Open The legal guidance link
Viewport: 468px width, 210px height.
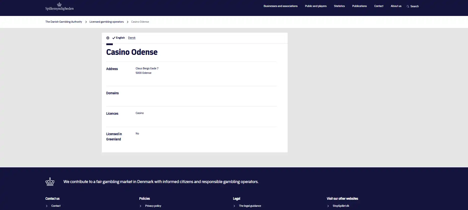coord(250,206)
